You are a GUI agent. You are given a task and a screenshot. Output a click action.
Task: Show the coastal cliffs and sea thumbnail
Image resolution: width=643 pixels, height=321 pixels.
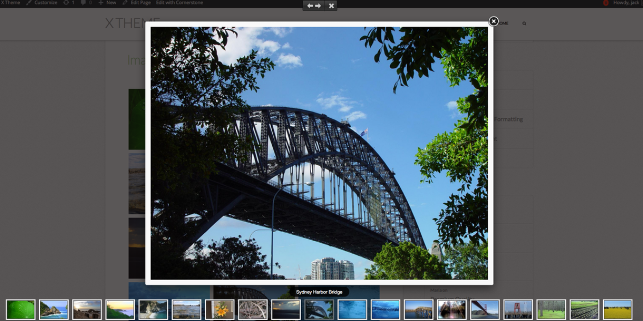[54, 310]
